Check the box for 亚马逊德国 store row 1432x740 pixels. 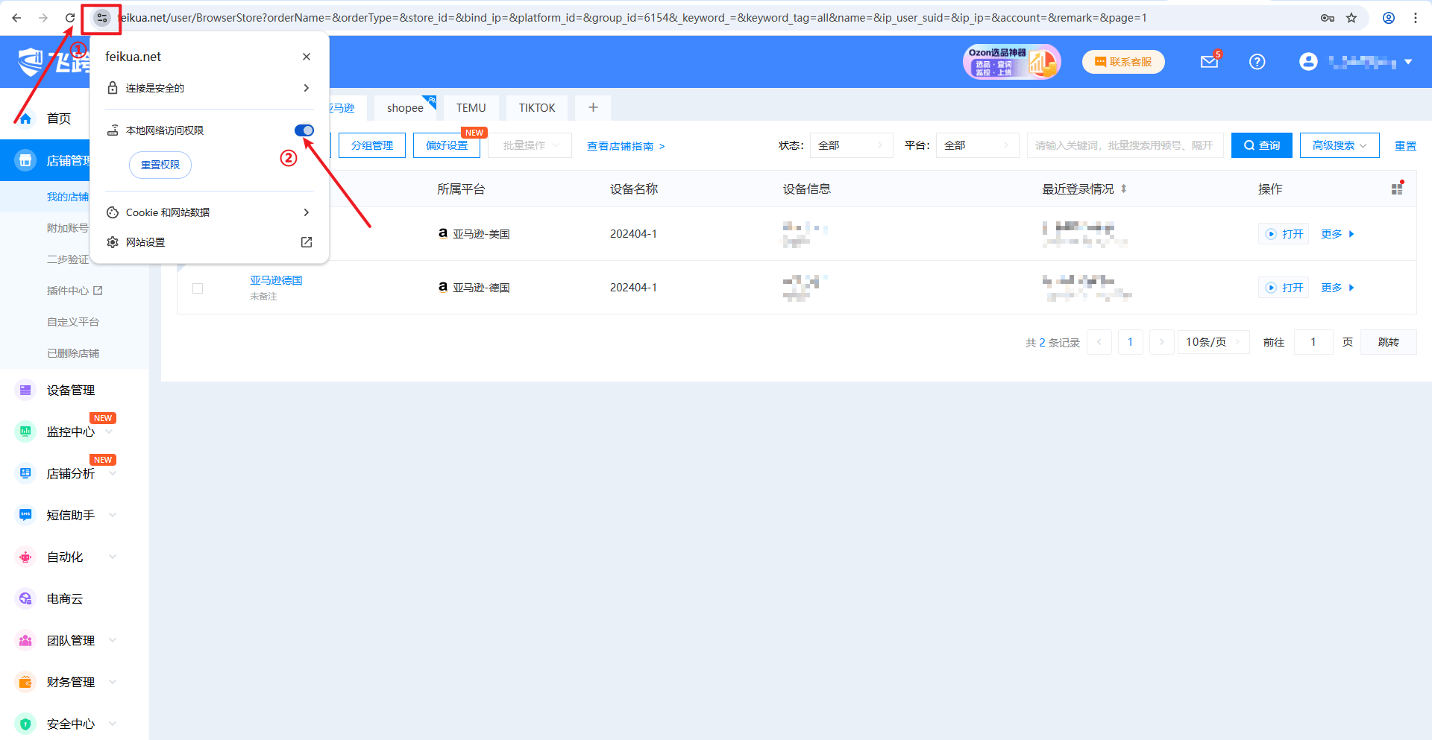click(x=198, y=288)
